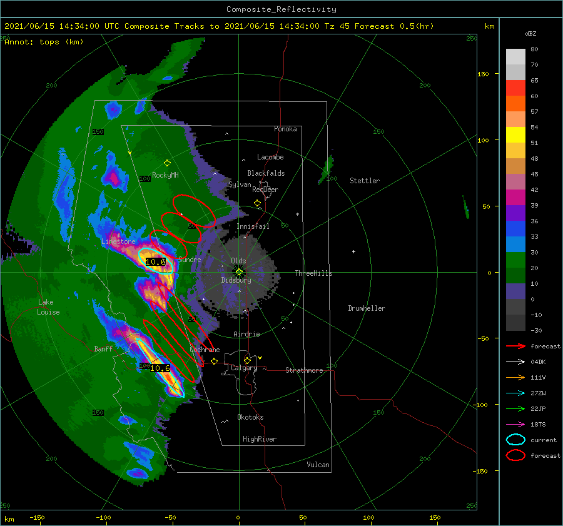Viewport: 563px width, 526px height.
Task: Click the dBZ legend heading
Action: click(530, 33)
